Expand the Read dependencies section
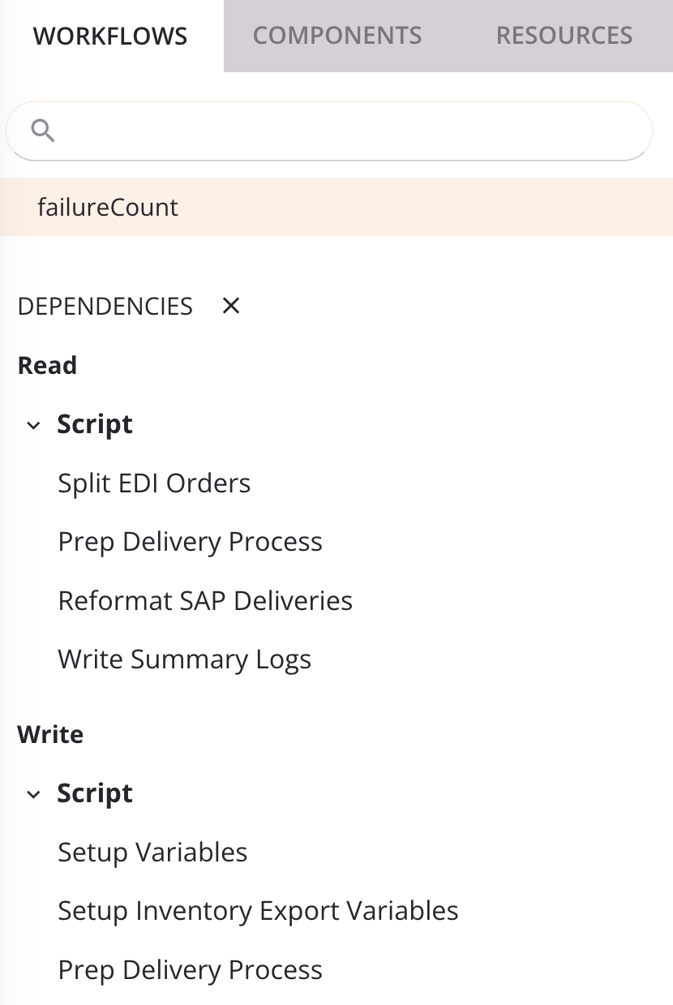This screenshot has height=1005, width=673. (x=47, y=365)
